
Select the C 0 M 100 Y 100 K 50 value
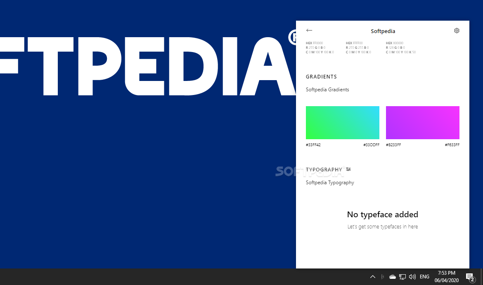(401, 52)
